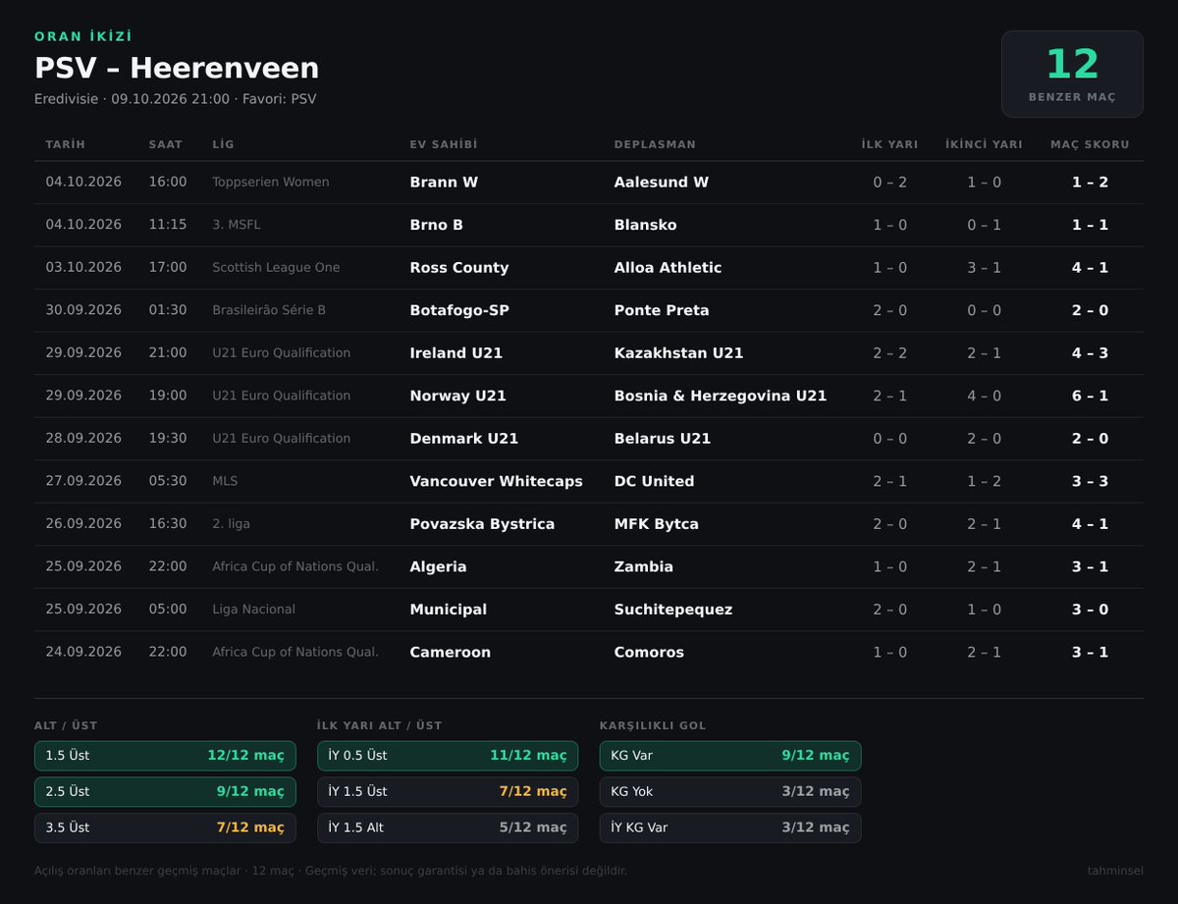Click Bosnia & Herzegovina U21 team name

721,396
